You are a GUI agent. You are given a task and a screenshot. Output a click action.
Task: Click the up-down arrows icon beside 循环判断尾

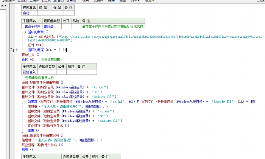(x=12, y=50)
